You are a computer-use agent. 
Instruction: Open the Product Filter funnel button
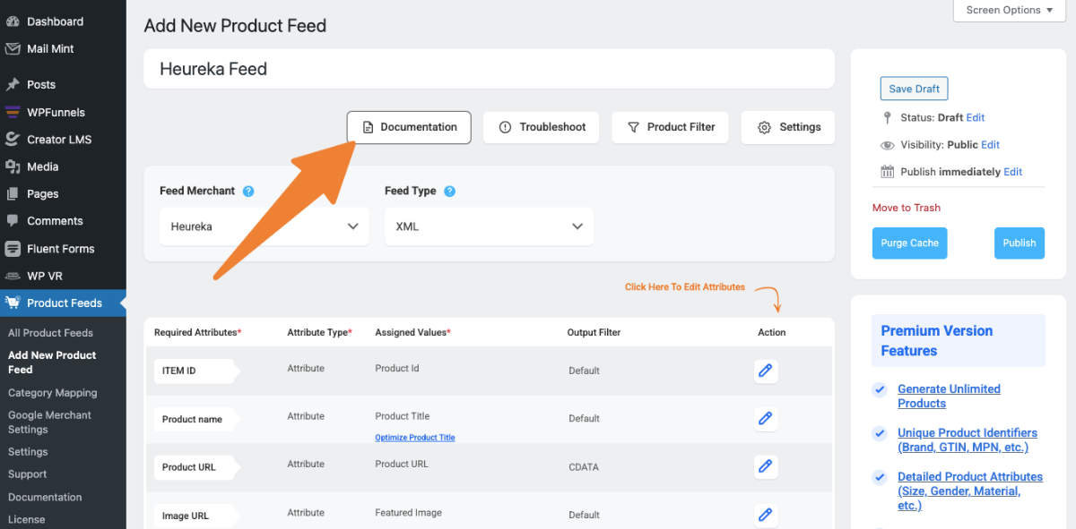click(670, 127)
